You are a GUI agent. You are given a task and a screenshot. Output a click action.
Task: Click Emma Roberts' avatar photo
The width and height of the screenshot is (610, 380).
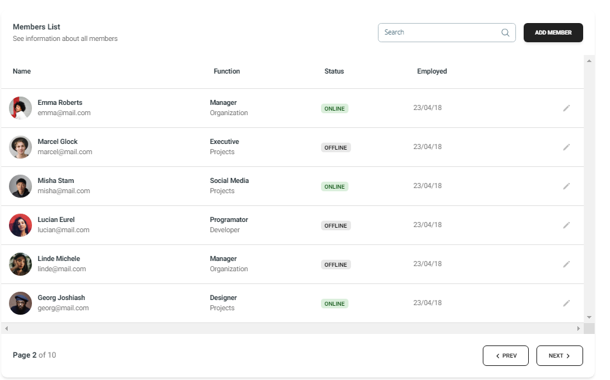pos(20,108)
